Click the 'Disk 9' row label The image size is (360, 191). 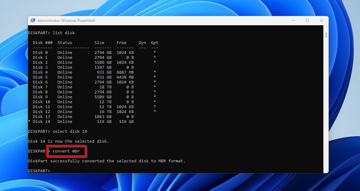40,97
